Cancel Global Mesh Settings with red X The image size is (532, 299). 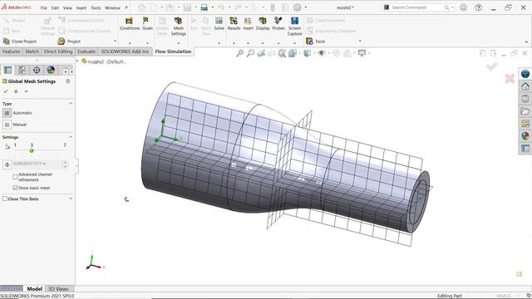click(16, 91)
